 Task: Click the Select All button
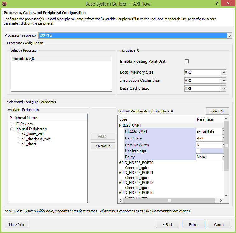coord(217,111)
